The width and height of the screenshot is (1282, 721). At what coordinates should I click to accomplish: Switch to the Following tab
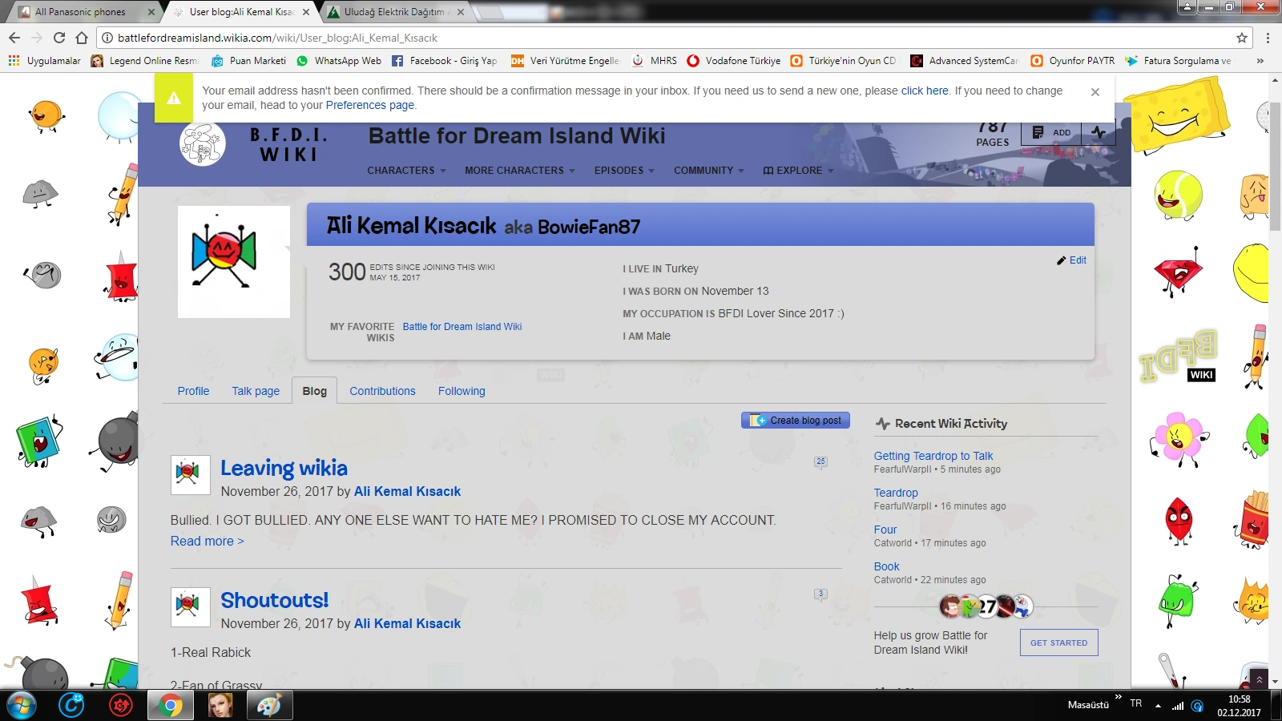(x=462, y=391)
